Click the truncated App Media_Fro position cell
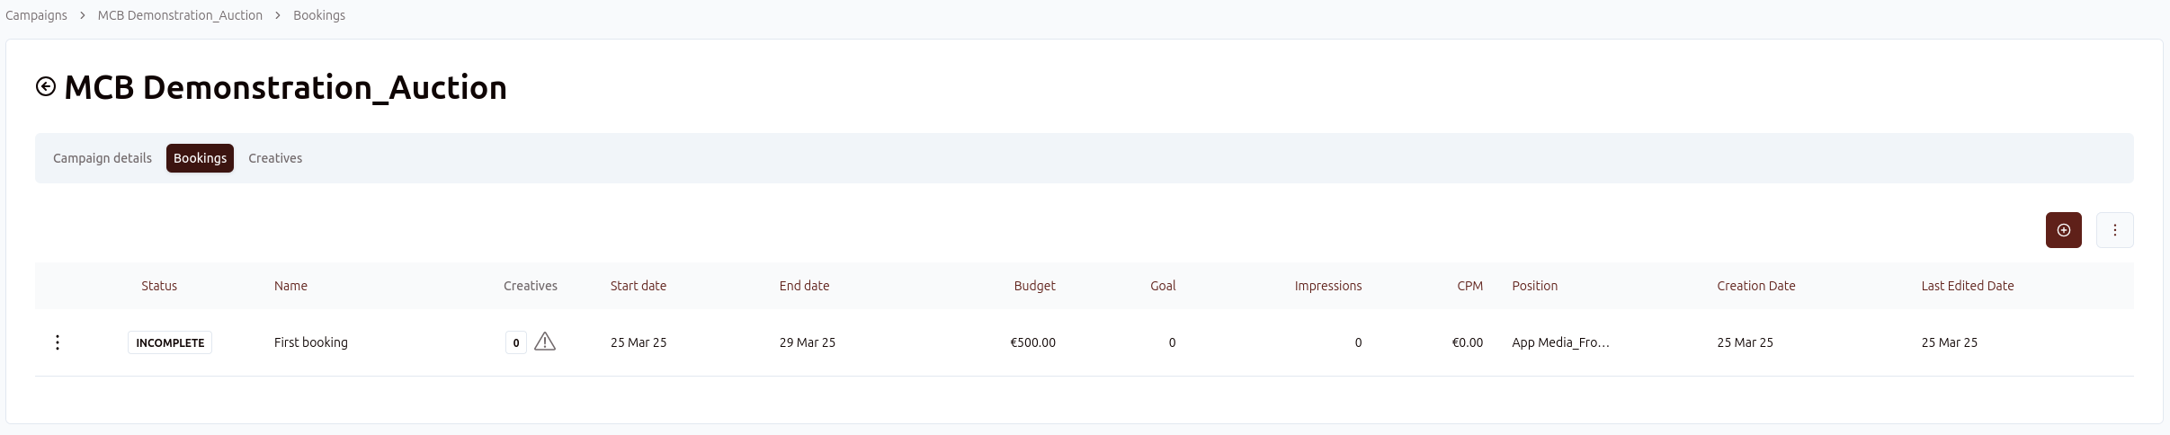Viewport: 2170px width, 435px height. point(1560,342)
